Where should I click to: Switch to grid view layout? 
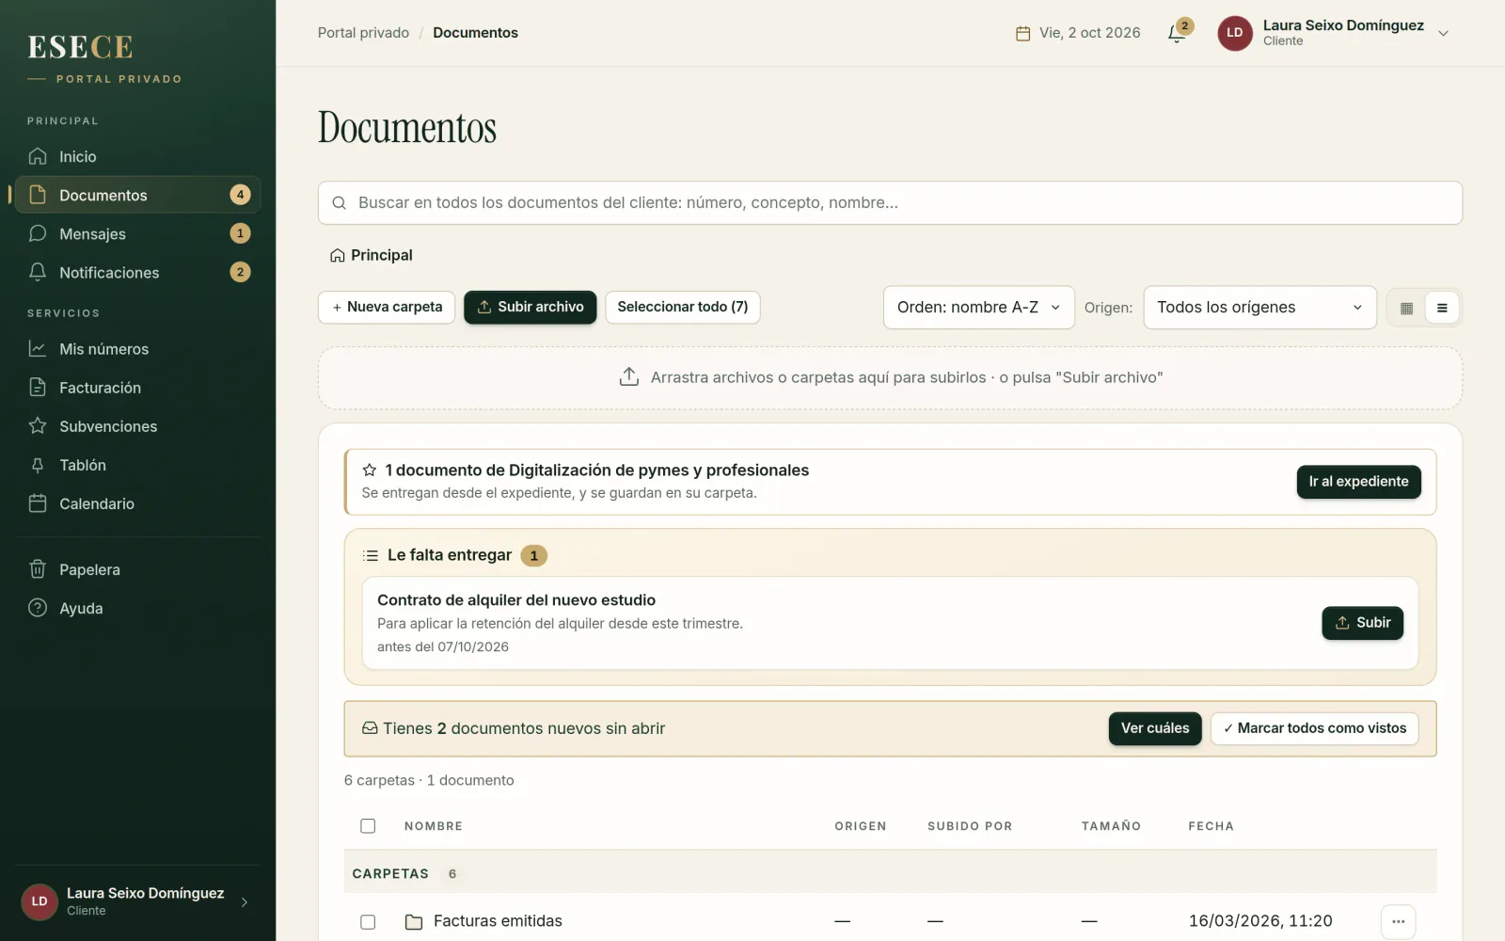coord(1406,308)
